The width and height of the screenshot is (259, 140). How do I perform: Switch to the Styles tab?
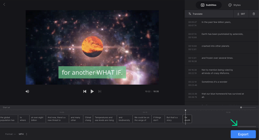(x=234, y=5)
